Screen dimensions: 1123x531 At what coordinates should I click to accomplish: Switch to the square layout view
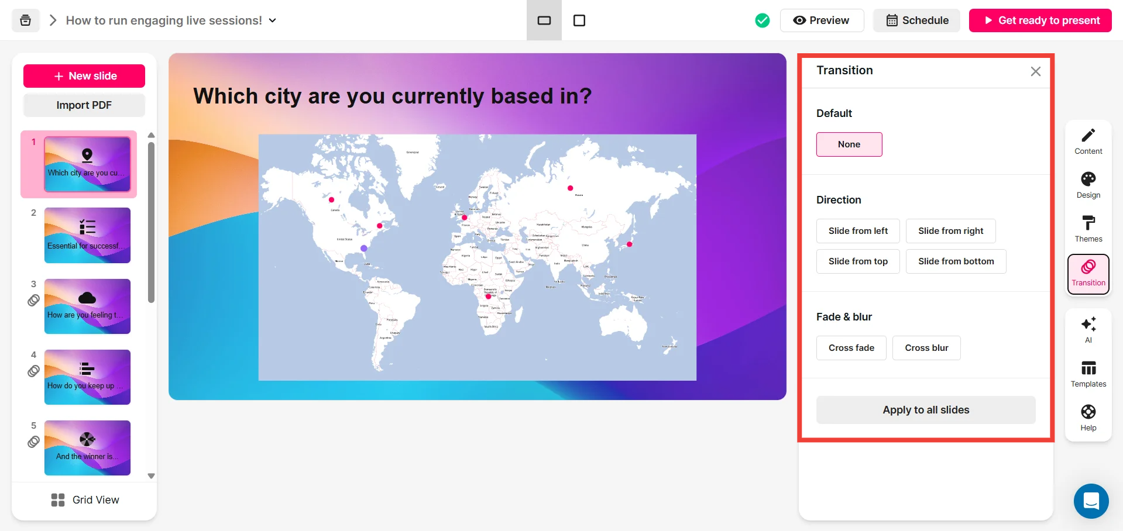point(579,20)
